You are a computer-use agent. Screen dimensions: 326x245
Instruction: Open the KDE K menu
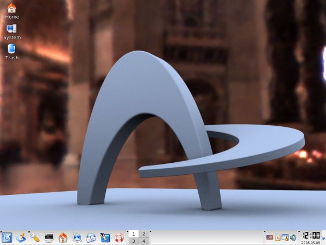click(8, 237)
